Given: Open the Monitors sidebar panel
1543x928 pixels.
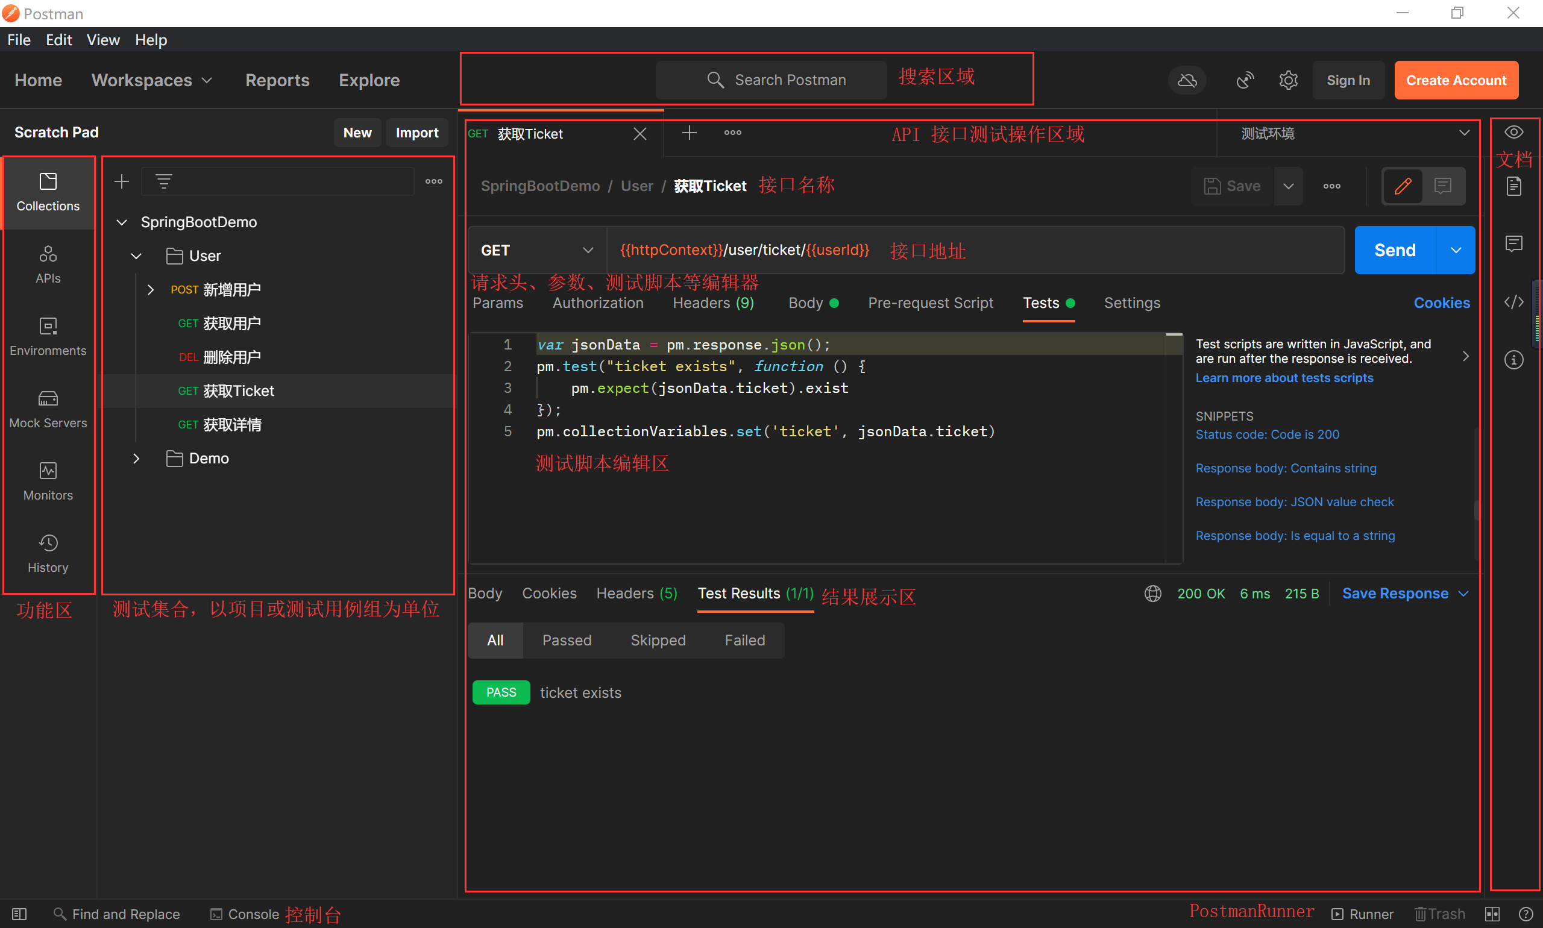Looking at the screenshot, I should 48,481.
